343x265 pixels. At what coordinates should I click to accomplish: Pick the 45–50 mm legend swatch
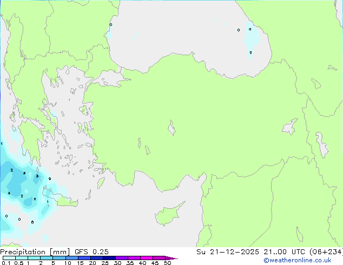[159, 258]
